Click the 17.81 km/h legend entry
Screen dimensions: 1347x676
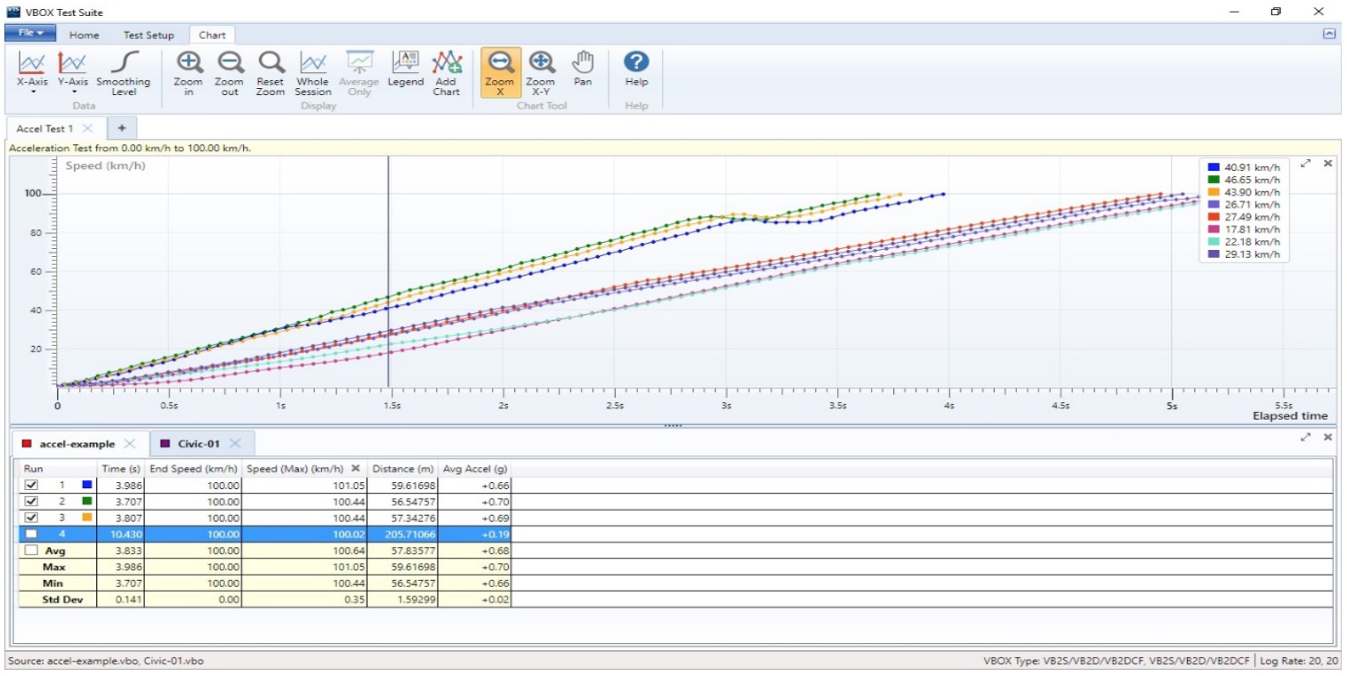point(1243,229)
